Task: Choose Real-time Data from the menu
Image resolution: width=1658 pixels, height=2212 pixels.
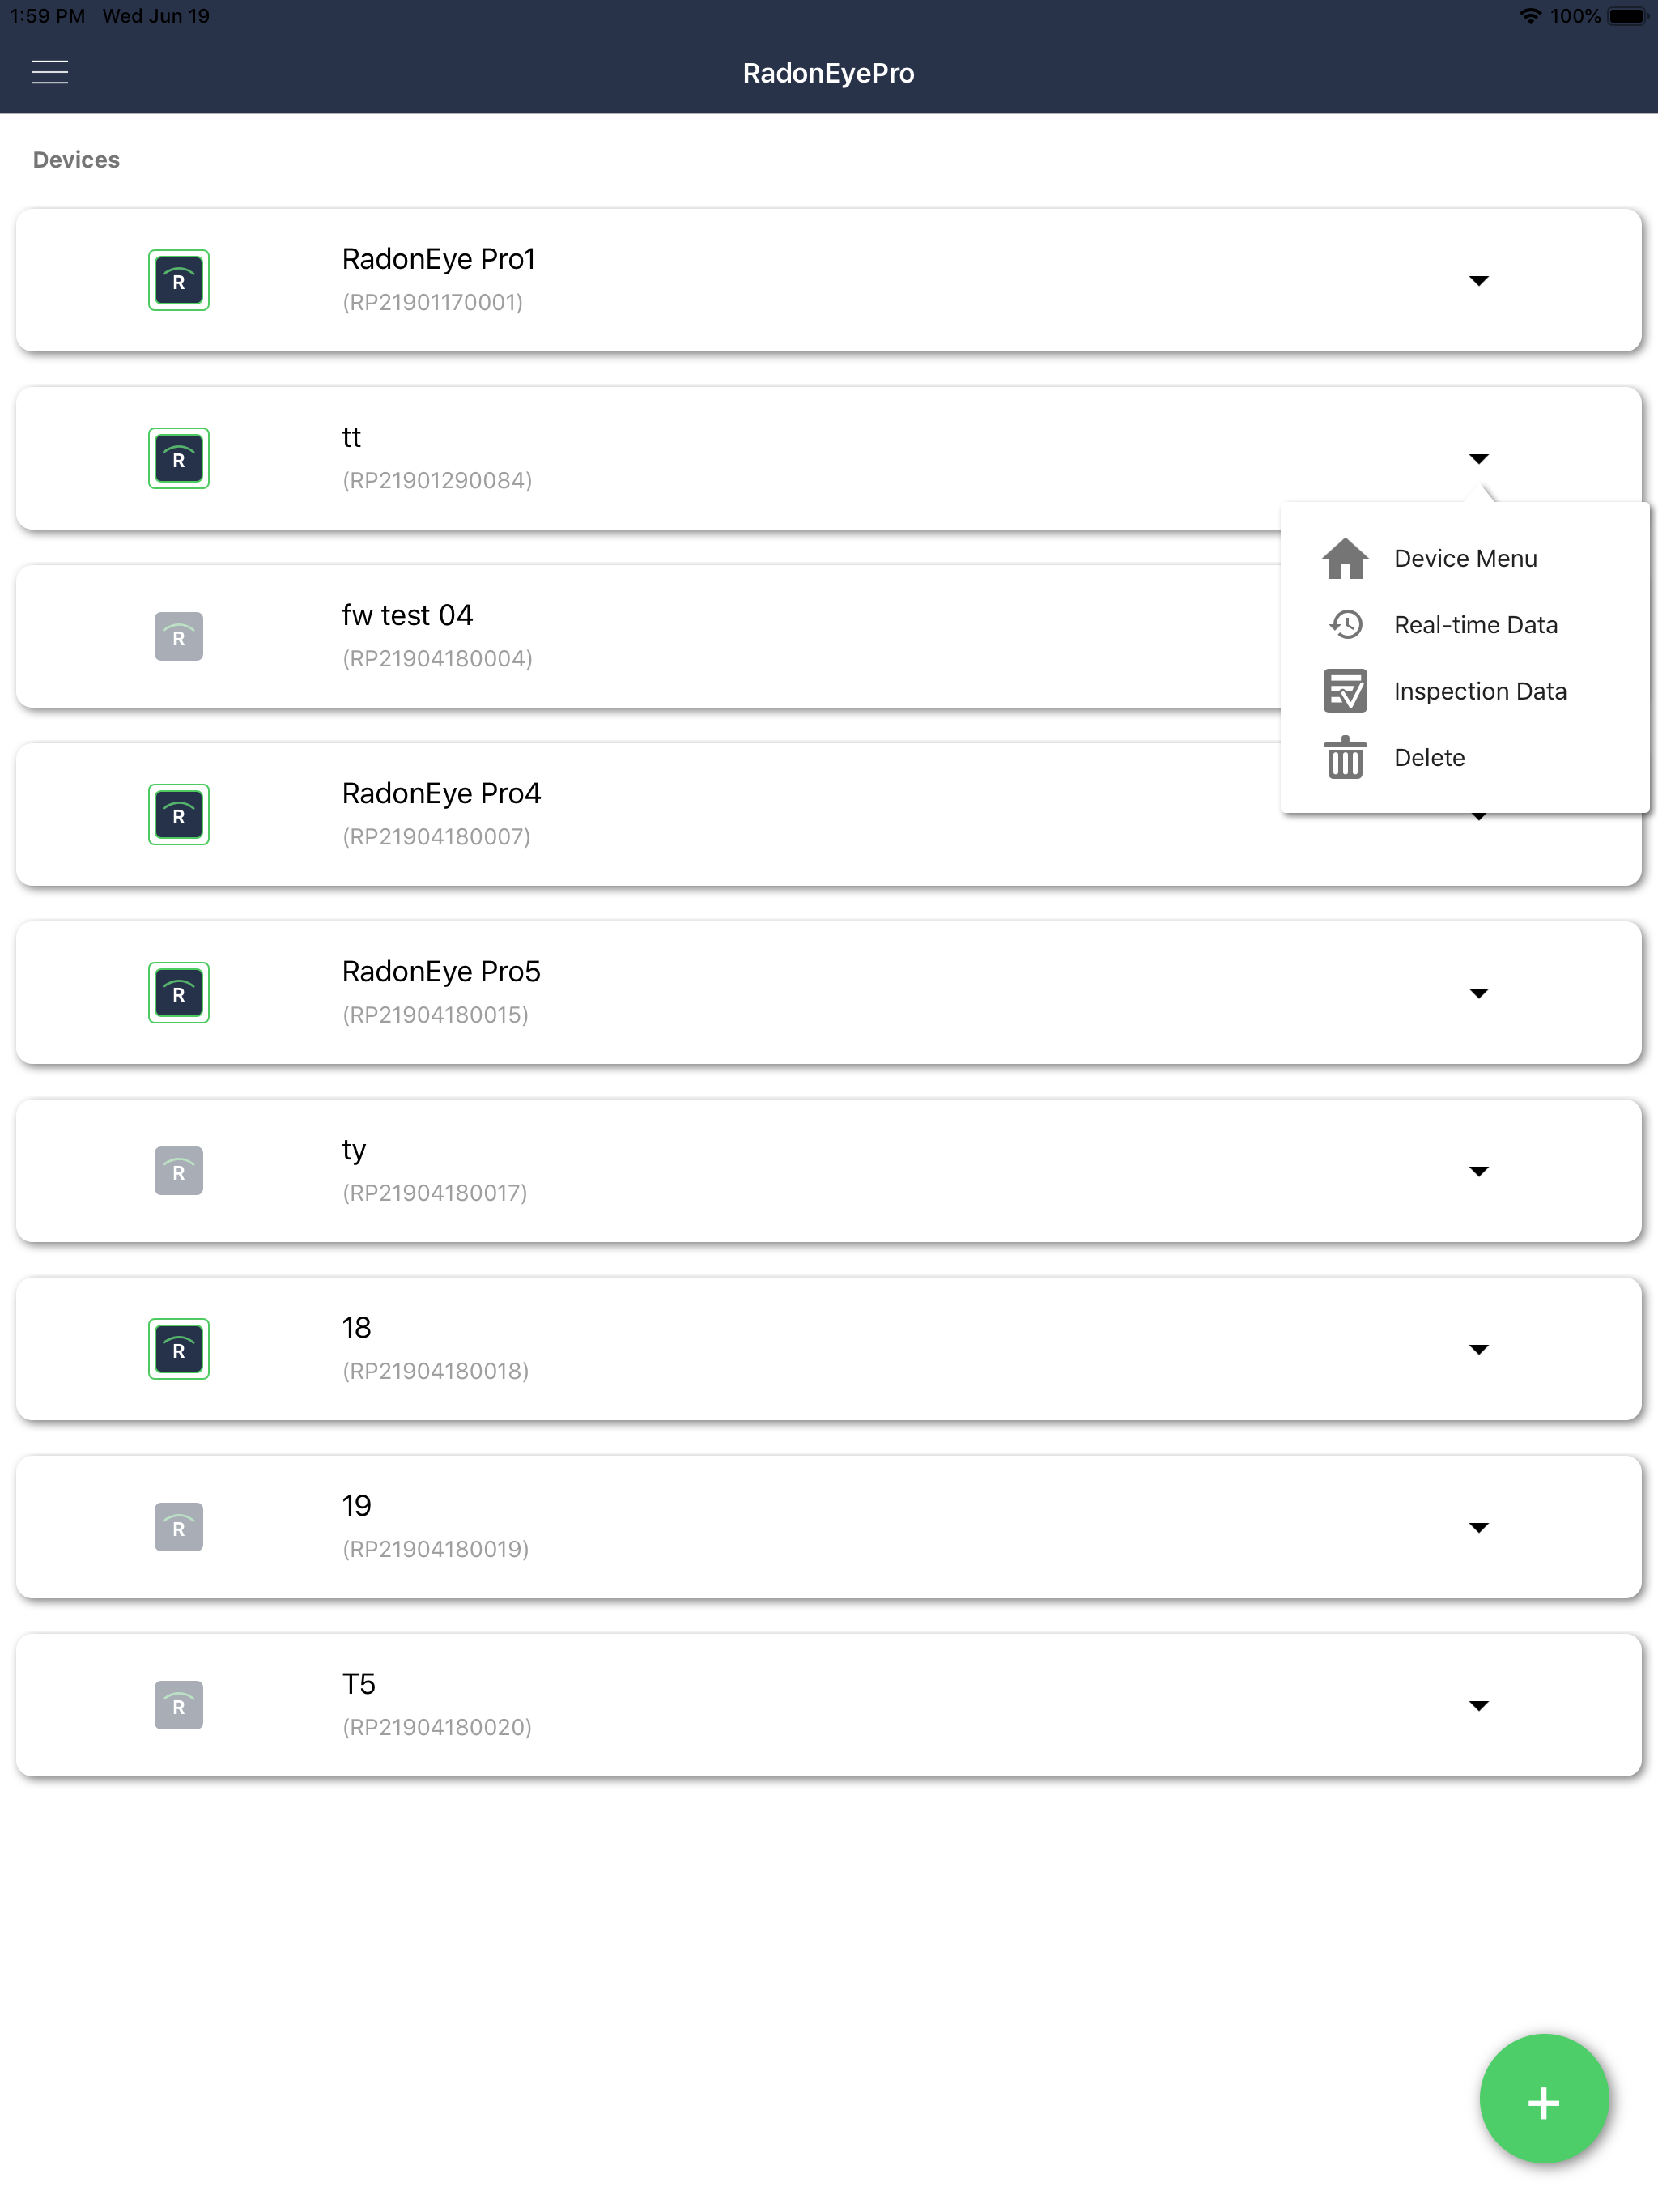Action: click(1476, 624)
